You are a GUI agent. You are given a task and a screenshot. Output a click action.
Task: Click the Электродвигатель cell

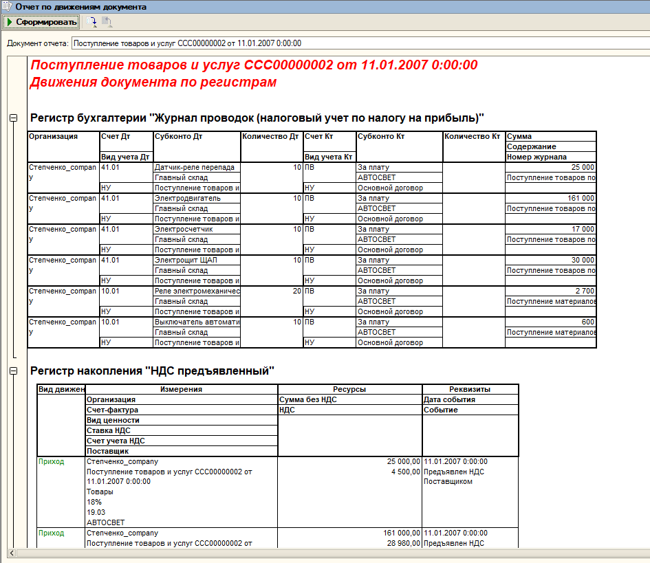tap(197, 199)
